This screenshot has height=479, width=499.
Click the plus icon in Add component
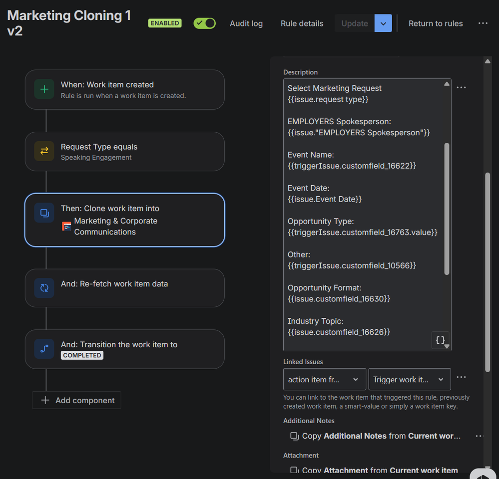click(45, 400)
